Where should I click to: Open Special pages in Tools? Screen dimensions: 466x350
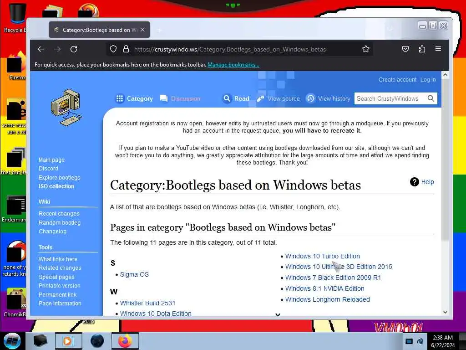[x=56, y=277]
